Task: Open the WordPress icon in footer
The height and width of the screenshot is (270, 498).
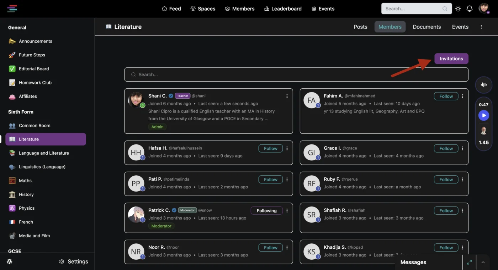Action: pos(10,261)
